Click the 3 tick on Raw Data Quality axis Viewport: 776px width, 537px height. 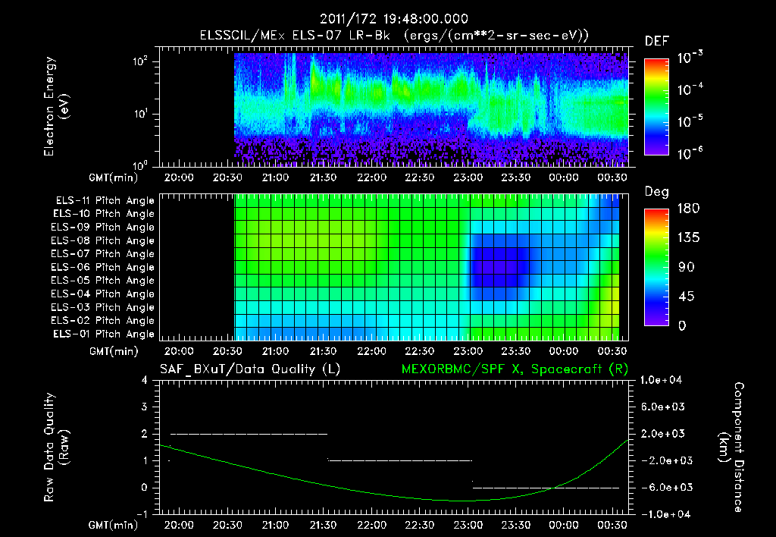coord(145,407)
